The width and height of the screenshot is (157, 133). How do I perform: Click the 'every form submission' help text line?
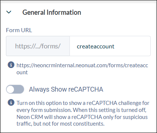point(81,110)
